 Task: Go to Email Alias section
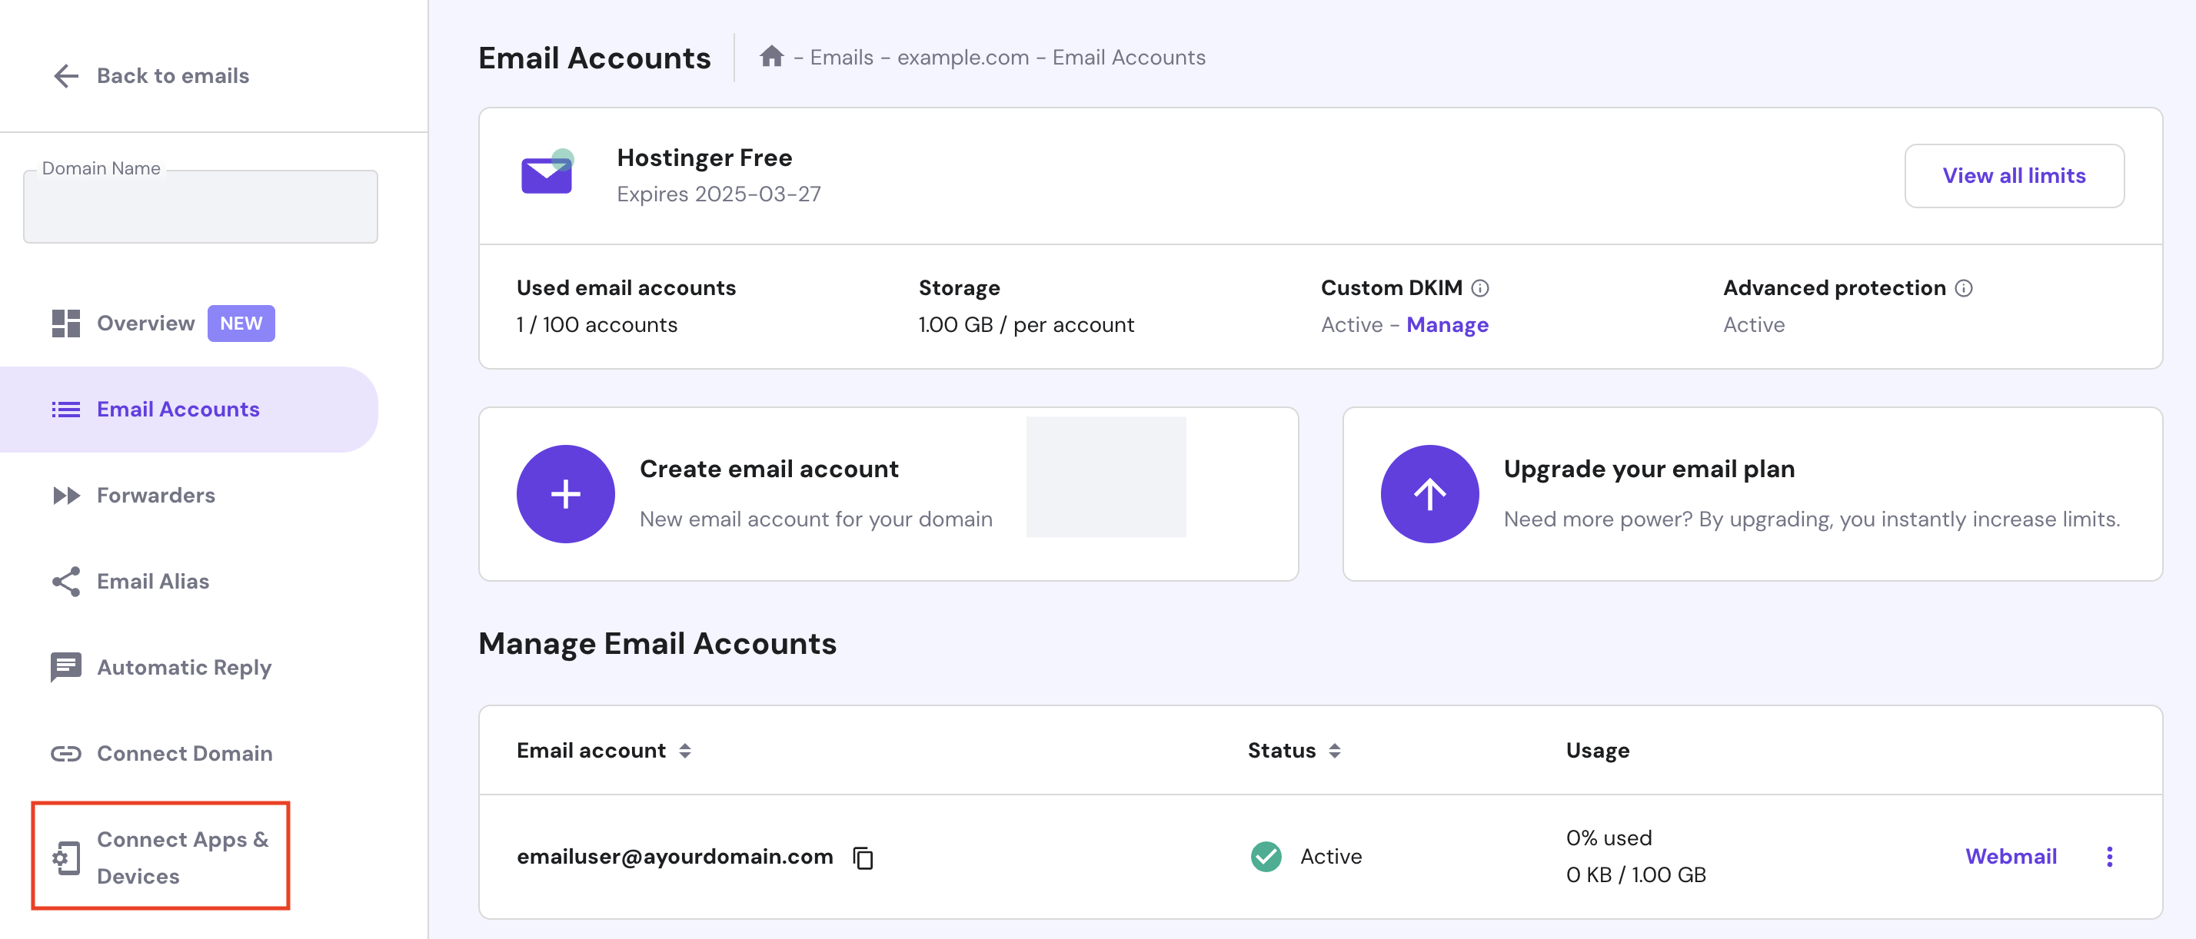point(152,582)
